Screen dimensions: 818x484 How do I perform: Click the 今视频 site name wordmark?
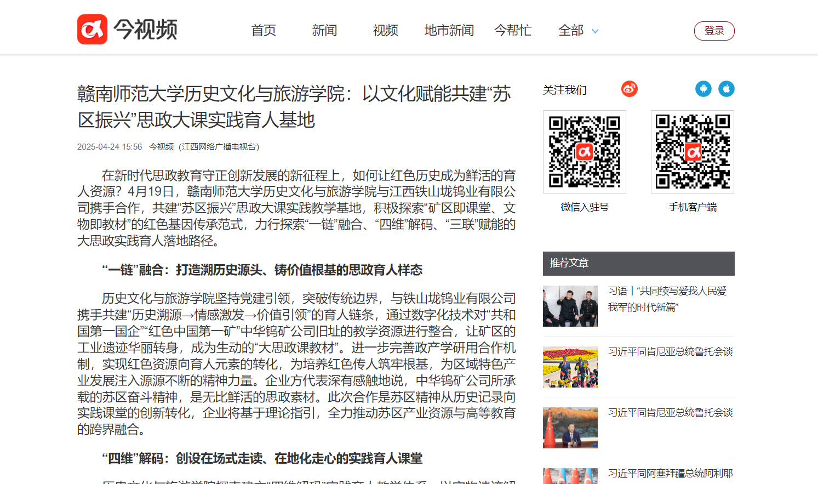click(146, 29)
